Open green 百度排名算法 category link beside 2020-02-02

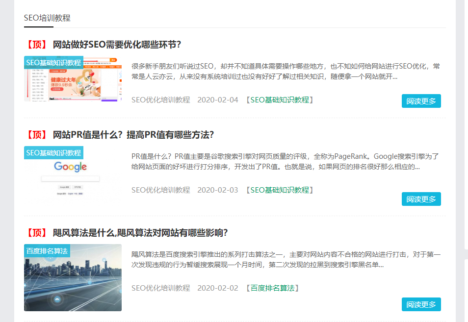point(272,288)
